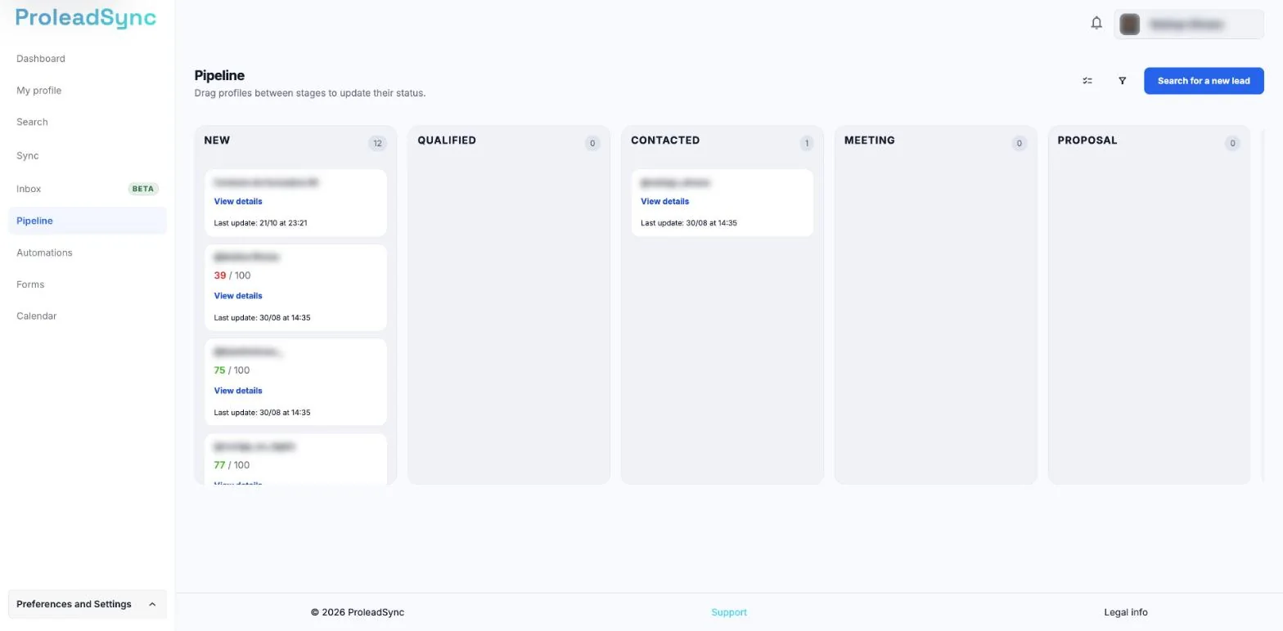Click "Last update: 21/10 at 23:21" text
The height and width of the screenshot is (631, 1283).
tap(261, 223)
